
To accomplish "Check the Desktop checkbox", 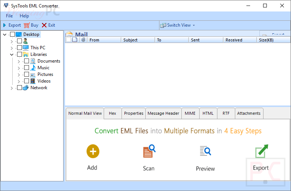I will click(12, 34).
